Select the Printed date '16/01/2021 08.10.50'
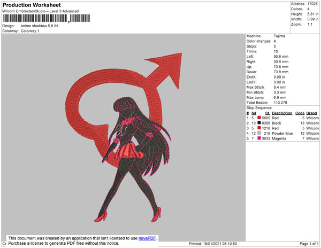The height and width of the screenshot is (248, 321). 220,244
